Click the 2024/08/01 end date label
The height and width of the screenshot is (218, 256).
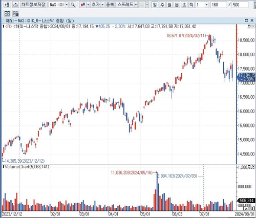(244, 214)
